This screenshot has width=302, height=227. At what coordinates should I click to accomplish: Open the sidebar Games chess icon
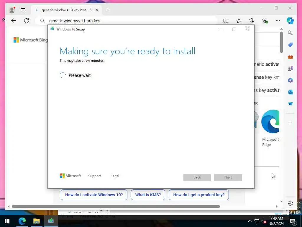290,68
